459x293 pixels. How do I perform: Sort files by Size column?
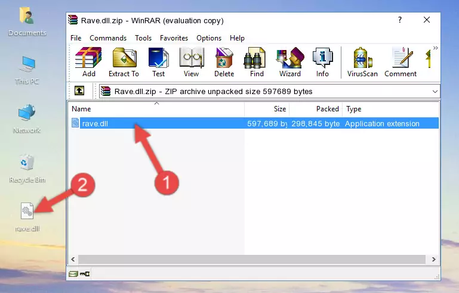coord(267,109)
